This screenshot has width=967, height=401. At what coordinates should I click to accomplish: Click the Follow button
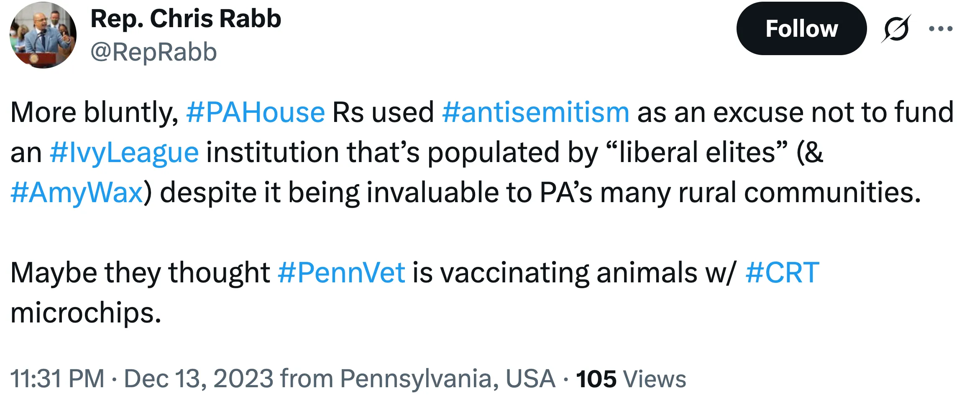801,29
